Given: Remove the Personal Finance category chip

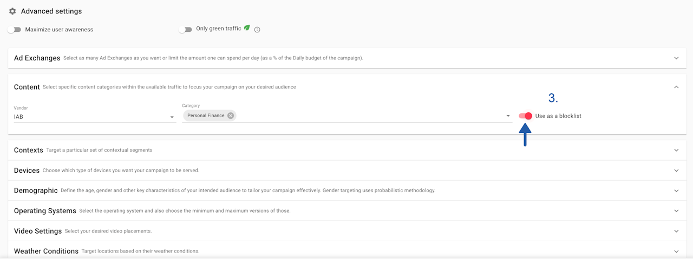Looking at the screenshot, I should coord(231,115).
